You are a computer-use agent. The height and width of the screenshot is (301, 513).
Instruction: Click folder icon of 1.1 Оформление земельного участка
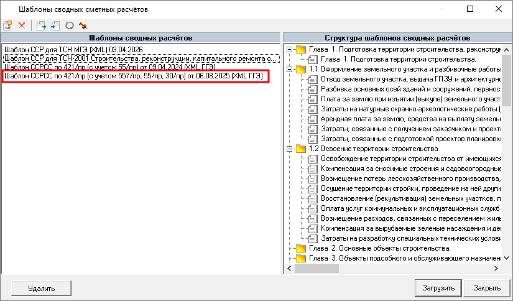tap(301, 70)
